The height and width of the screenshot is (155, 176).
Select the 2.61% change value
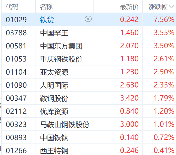pos(164,59)
